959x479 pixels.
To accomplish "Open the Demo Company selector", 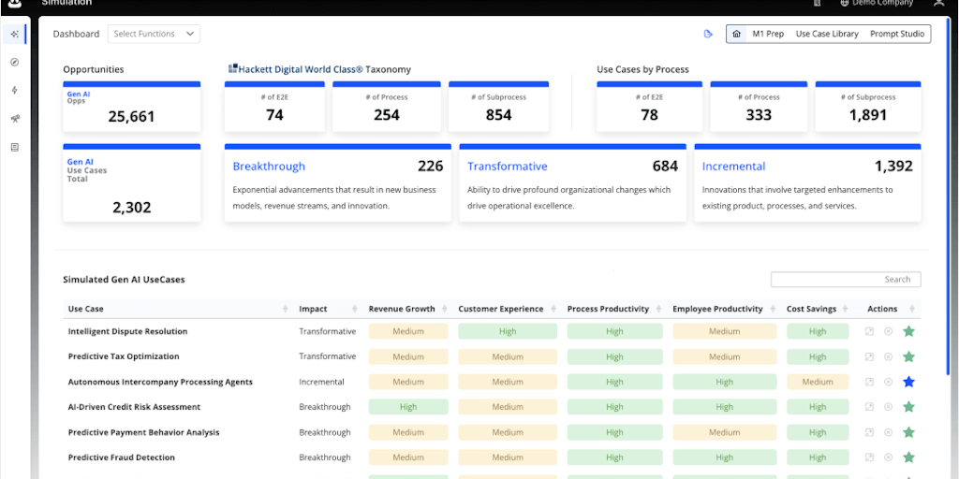I will point(877,3).
